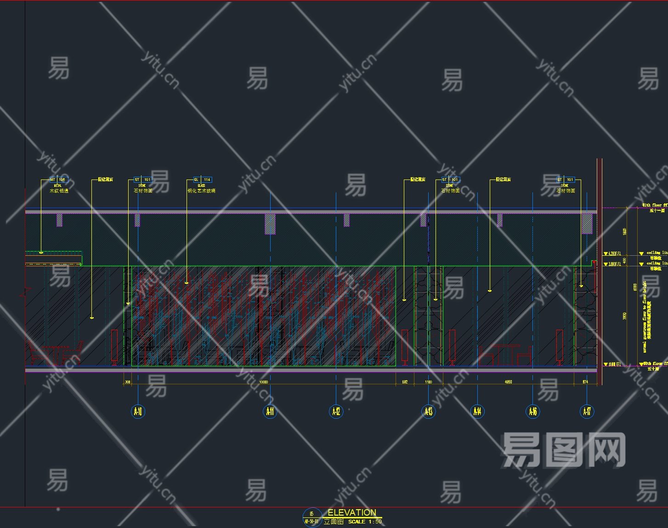Screen dimensions: 668x528
Task: Select the drawing number bubble beside ELEVATION
Action: (311, 517)
